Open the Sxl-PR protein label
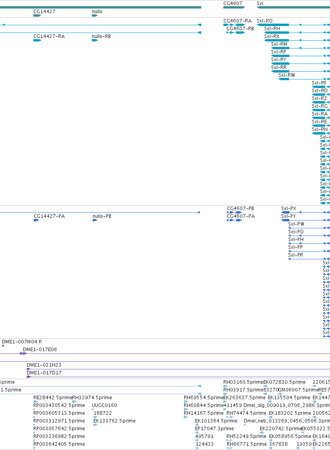Viewport: 330px width, 450px height. 296,255
